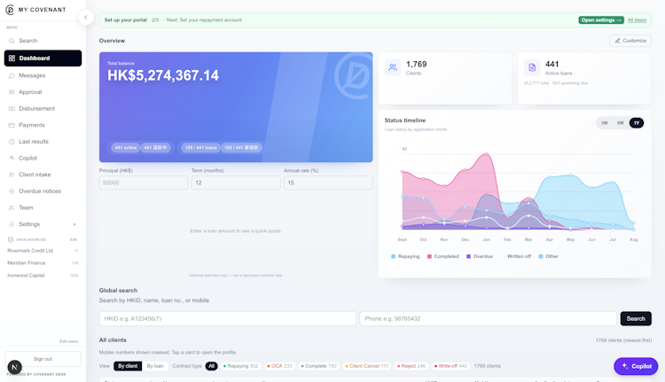Click the Active loans document icon
This screenshot has height=382, width=665.
[532, 67]
